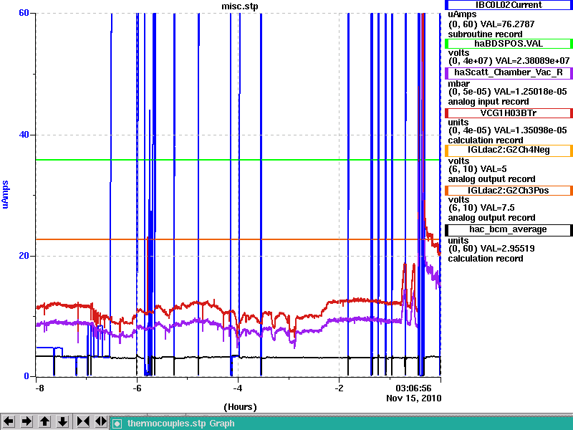Screen dimensions: 573x430
Task: Click the -6 hours axis label
Action: click(137, 388)
